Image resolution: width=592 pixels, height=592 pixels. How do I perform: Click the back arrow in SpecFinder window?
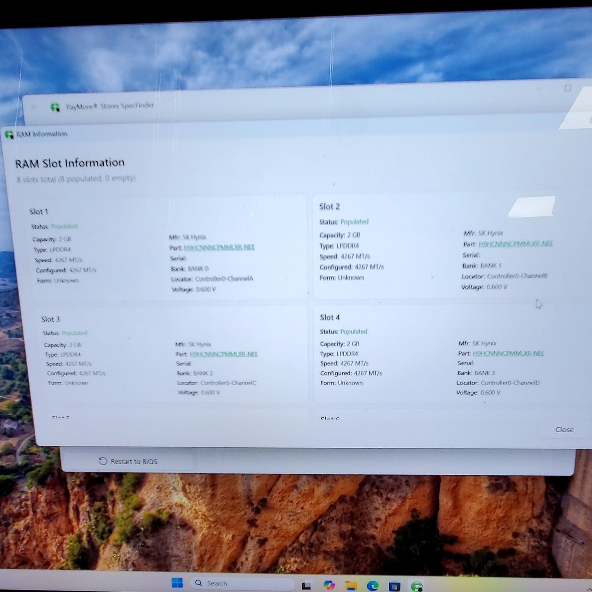[34, 107]
